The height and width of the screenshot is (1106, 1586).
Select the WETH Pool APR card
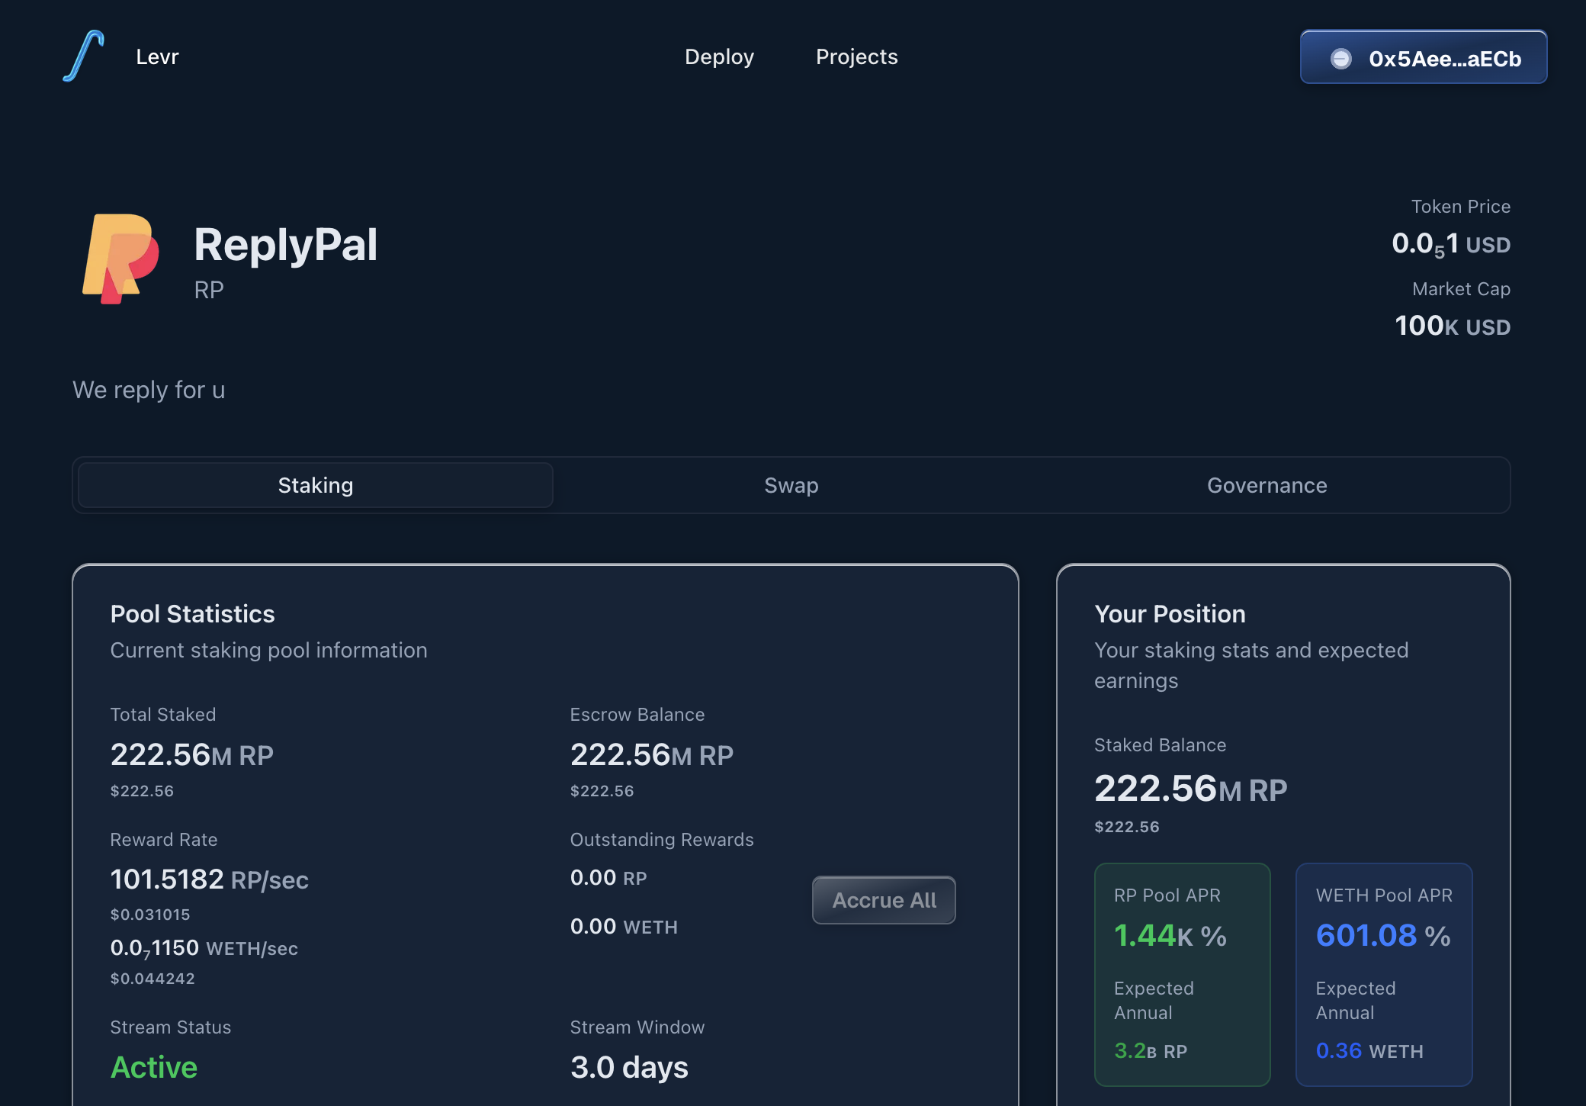coord(1383,973)
